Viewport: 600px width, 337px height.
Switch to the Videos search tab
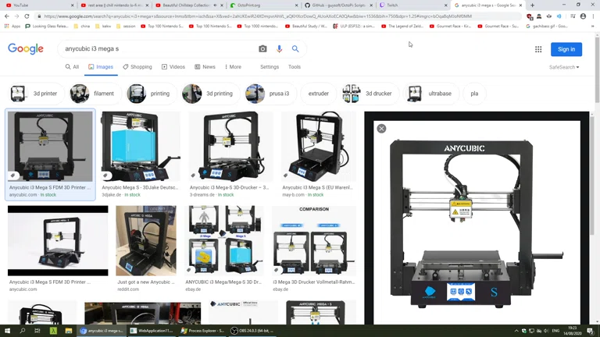[173, 67]
